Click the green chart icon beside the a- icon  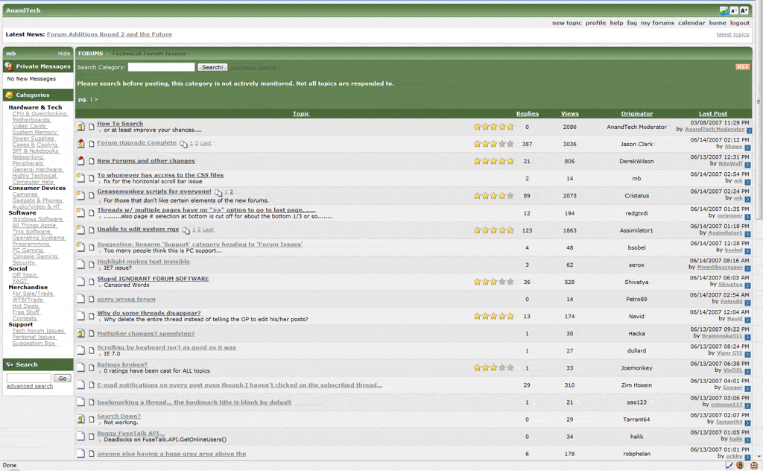[x=724, y=10]
